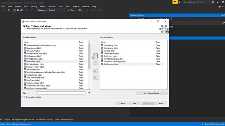Click the table icon beside DatabaseLog (dbo)
Viewport: 225px width, 126px height.
(25, 48)
